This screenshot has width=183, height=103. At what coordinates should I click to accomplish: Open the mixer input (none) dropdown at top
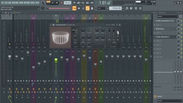pyautogui.click(x=167, y=17)
